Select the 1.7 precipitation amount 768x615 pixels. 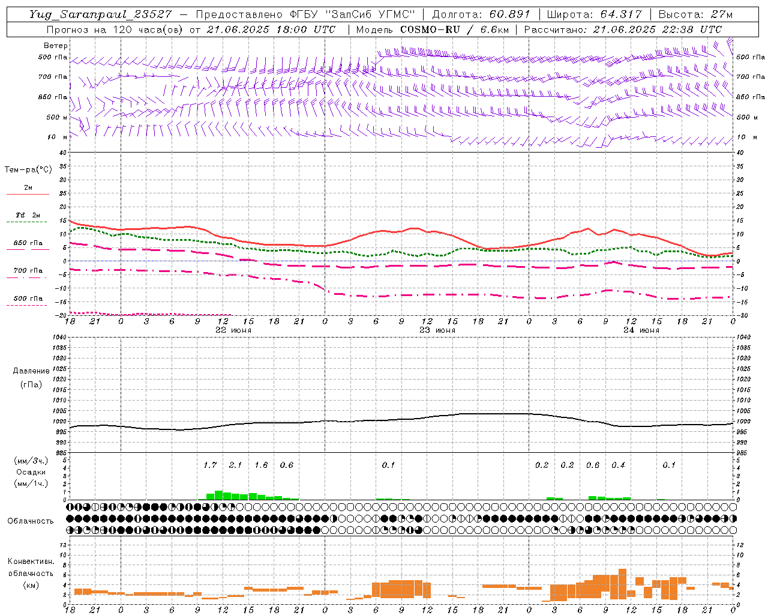pos(210,465)
